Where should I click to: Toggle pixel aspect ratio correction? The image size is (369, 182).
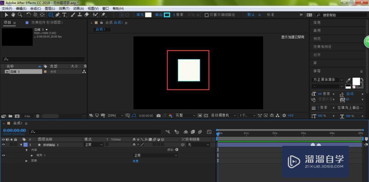(x=259, y=116)
